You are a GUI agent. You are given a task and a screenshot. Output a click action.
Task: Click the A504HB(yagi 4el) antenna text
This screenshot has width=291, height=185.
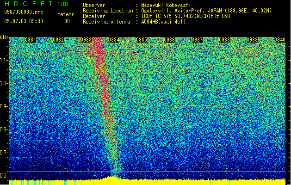(x=163, y=22)
